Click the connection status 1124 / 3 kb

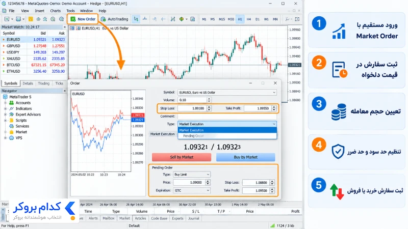pos(283,225)
